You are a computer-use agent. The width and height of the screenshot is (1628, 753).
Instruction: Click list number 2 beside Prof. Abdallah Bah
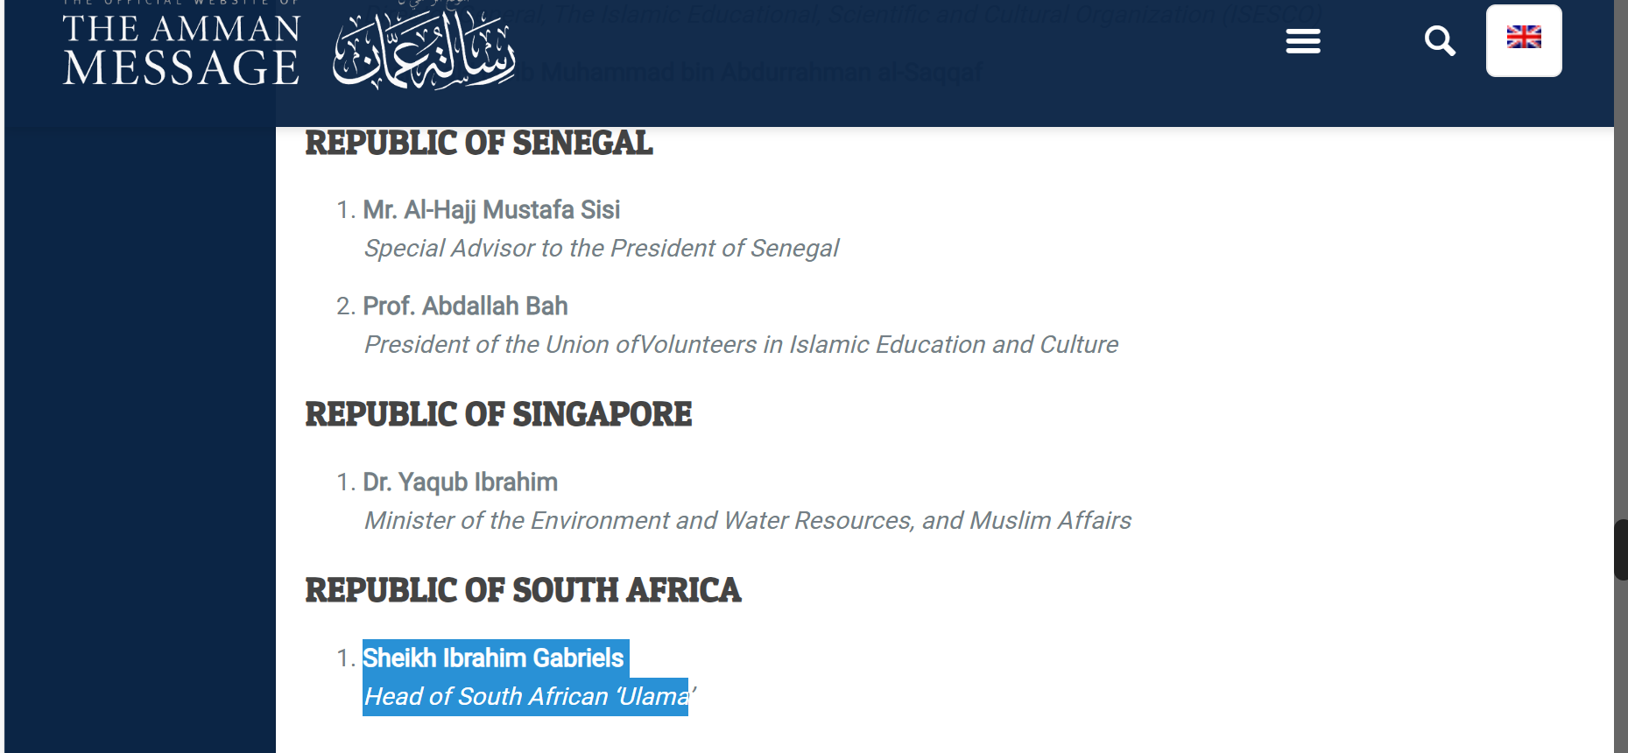click(345, 306)
